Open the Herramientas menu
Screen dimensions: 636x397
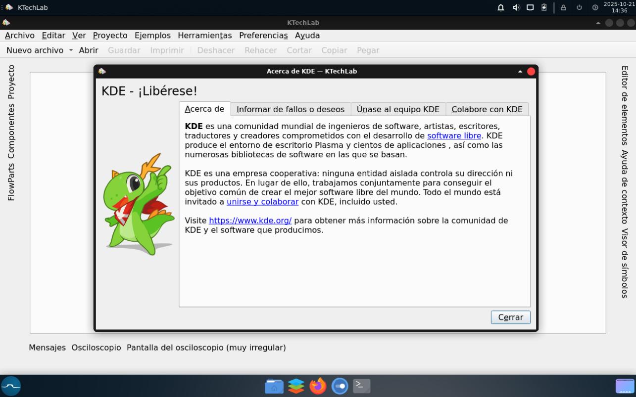[x=204, y=36]
